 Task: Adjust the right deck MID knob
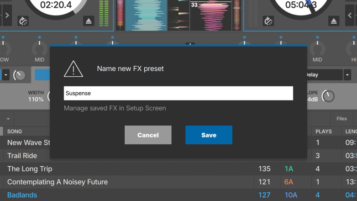pos(317,48)
